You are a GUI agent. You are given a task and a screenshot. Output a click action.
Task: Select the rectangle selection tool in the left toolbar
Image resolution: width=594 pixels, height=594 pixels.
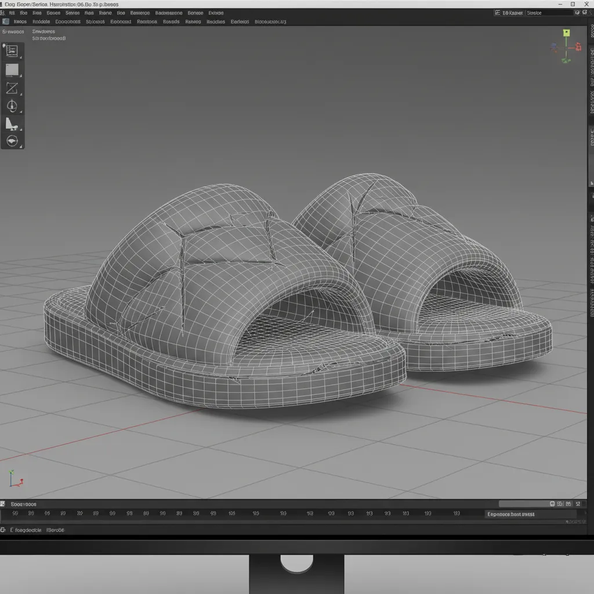click(x=13, y=51)
